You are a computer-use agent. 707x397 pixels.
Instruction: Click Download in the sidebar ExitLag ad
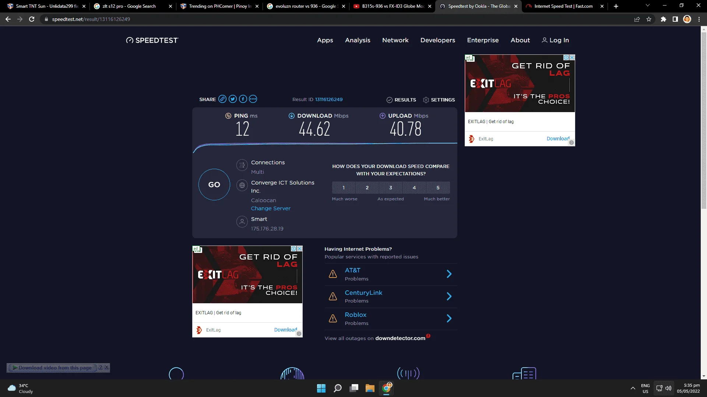pyautogui.click(x=558, y=139)
